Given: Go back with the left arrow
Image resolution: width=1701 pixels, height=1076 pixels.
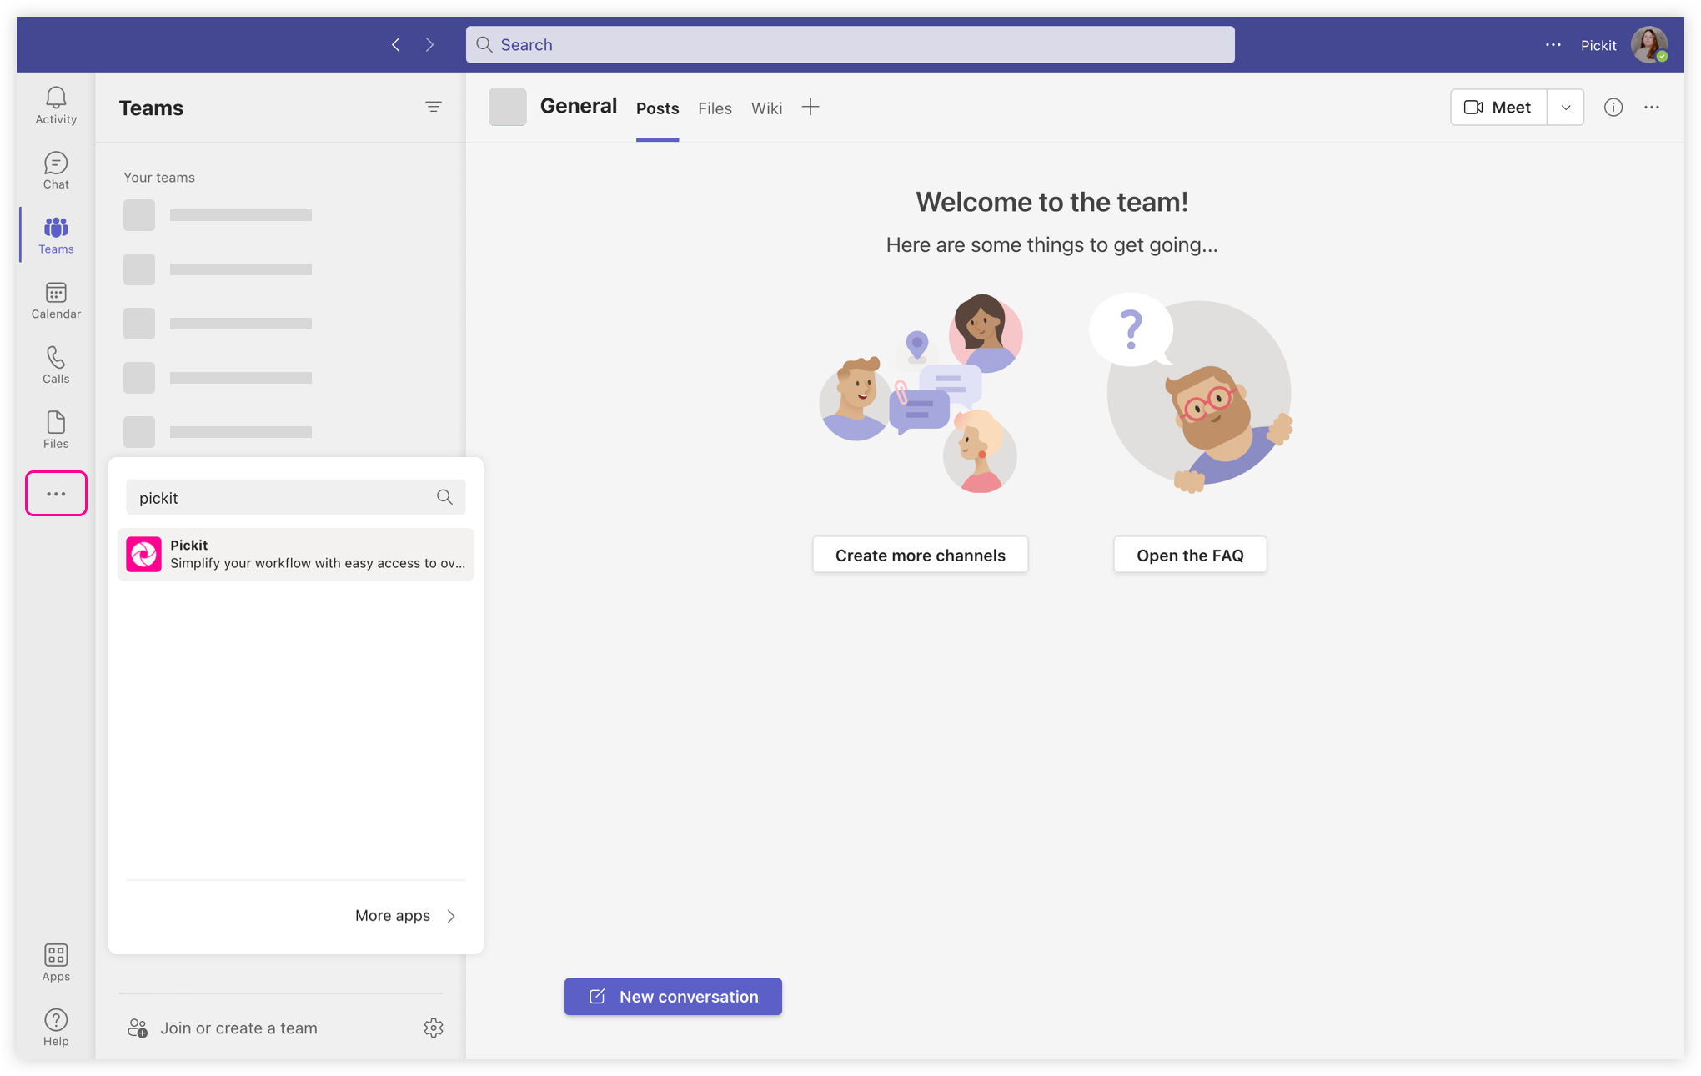Looking at the screenshot, I should (396, 44).
